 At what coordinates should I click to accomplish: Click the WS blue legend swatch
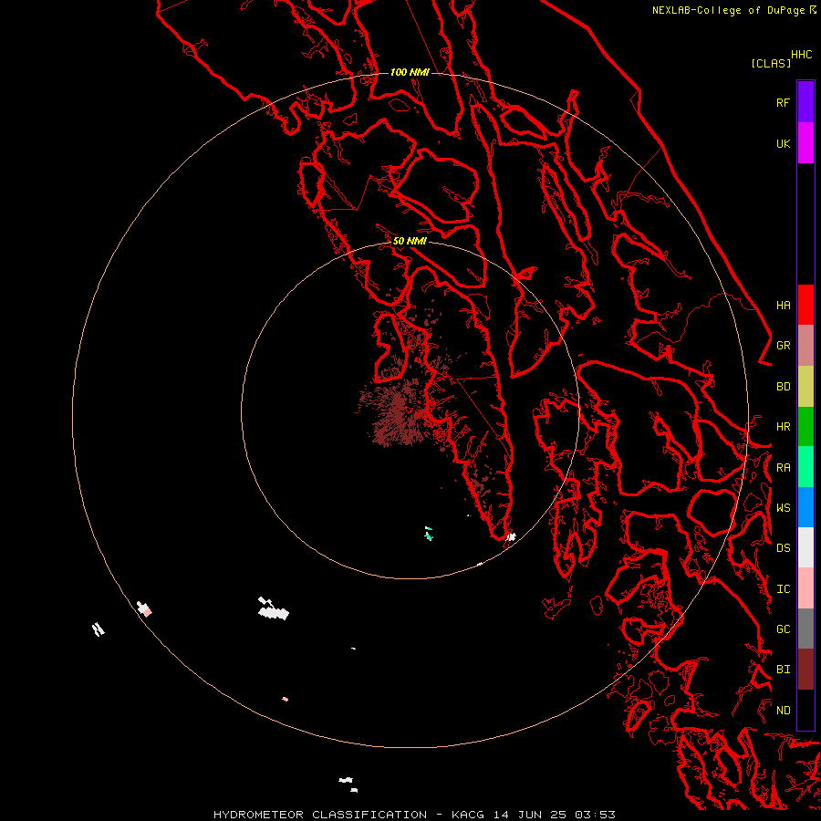coord(805,507)
